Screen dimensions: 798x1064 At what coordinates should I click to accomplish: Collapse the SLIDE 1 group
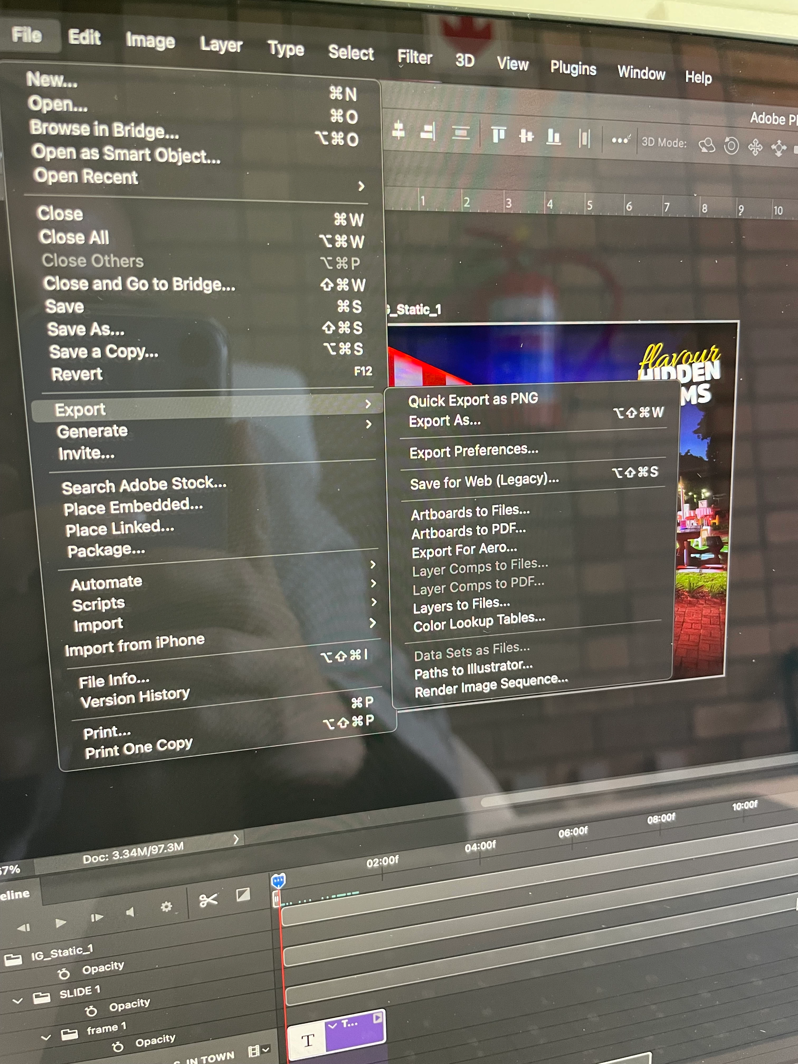(x=18, y=1001)
